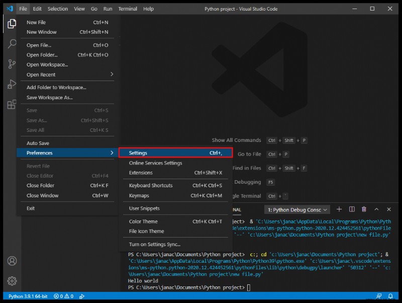Open Keyboard Shortcuts entry
This screenshot has width=402, height=303.
click(175, 185)
